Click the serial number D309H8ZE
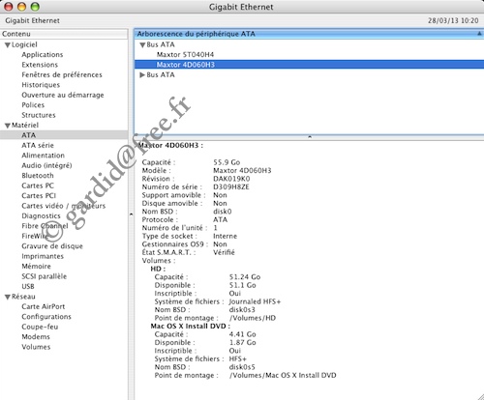 tap(231, 186)
